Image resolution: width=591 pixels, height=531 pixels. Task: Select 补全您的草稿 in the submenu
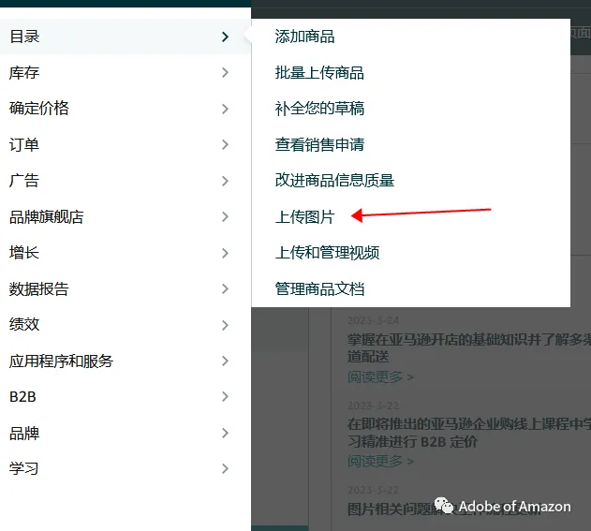pos(319,109)
